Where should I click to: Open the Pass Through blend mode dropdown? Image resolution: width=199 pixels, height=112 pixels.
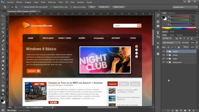(171, 43)
